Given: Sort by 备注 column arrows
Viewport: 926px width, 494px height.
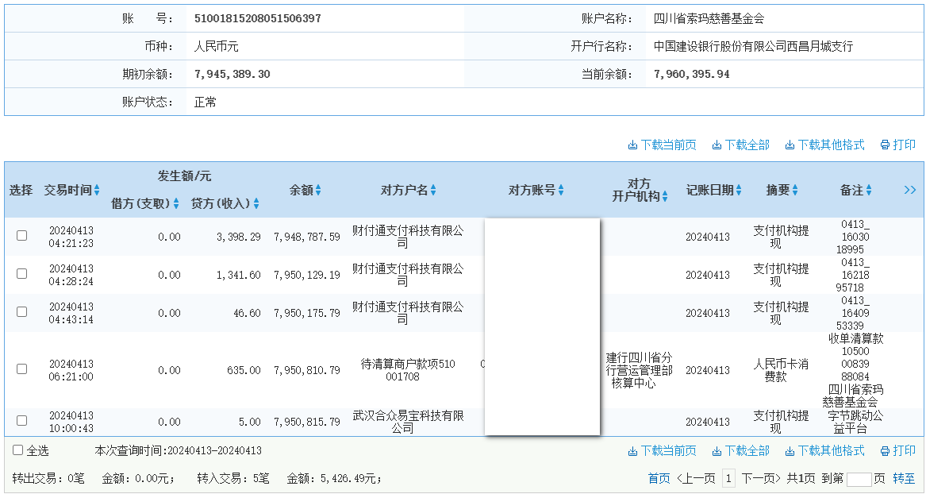Looking at the screenshot, I should pyautogui.click(x=869, y=191).
